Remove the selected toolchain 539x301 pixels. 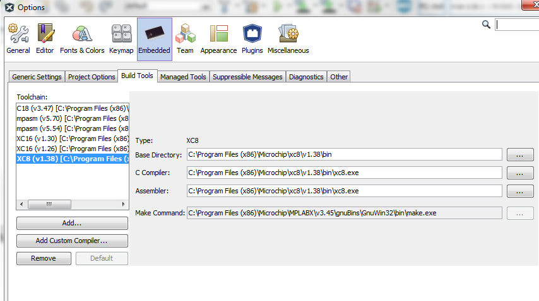(44, 258)
